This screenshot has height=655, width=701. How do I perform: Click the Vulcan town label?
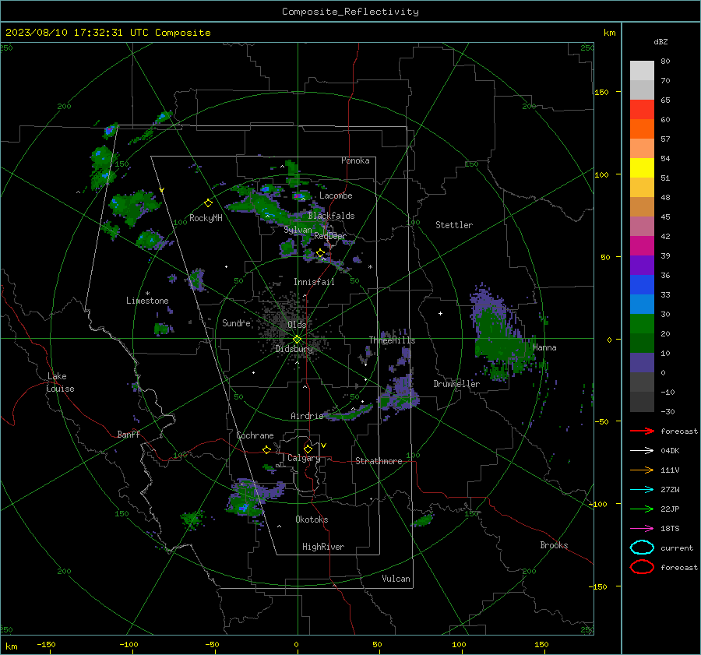click(396, 579)
